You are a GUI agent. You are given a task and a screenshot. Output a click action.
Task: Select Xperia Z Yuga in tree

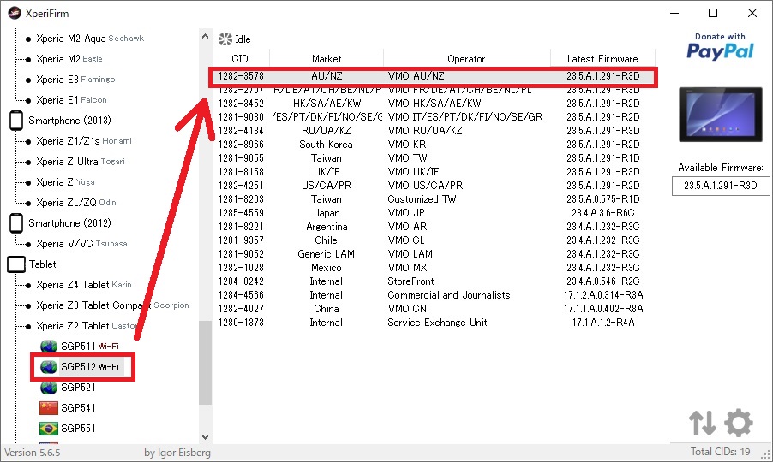(x=65, y=182)
